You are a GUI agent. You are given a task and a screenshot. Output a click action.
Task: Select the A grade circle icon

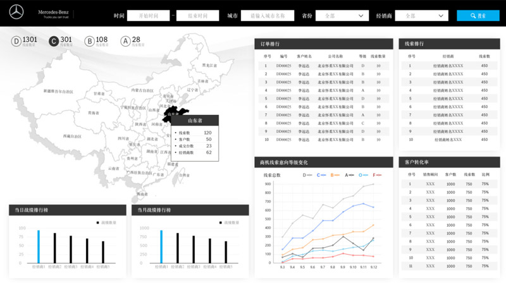pos(125,42)
